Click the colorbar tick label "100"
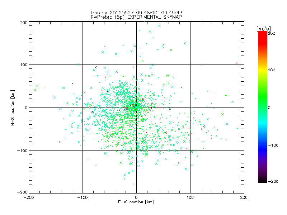 click(272, 70)
